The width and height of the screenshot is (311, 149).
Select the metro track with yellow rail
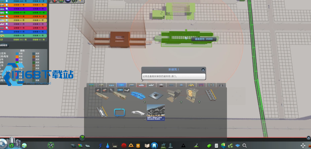211,95
